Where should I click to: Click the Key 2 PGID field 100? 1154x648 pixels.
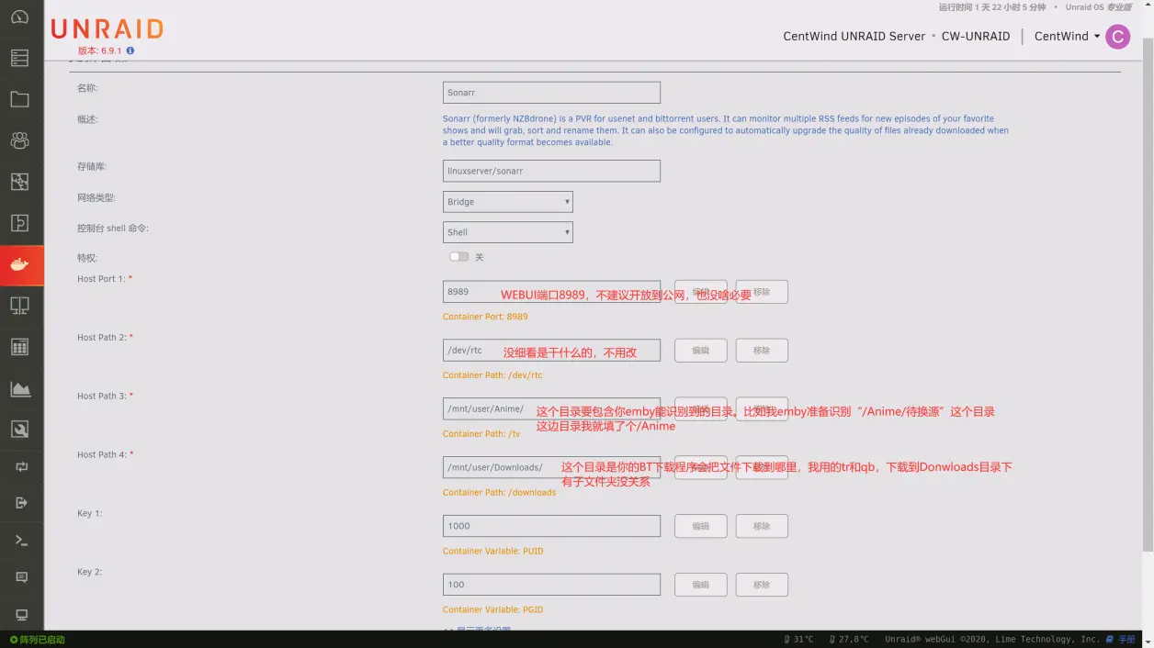551,585
